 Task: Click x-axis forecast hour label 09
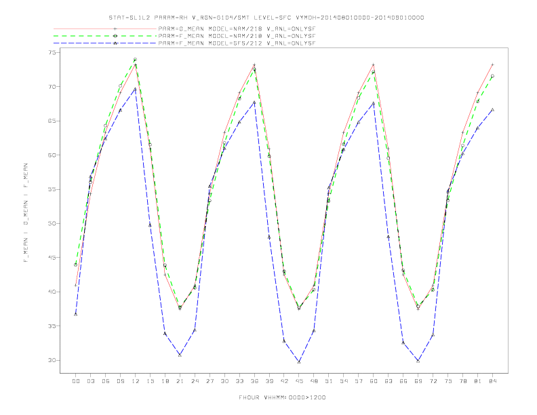coord(120,381)
